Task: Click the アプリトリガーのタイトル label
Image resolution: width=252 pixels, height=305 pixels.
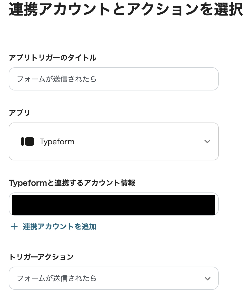Action: pos(52,58)
